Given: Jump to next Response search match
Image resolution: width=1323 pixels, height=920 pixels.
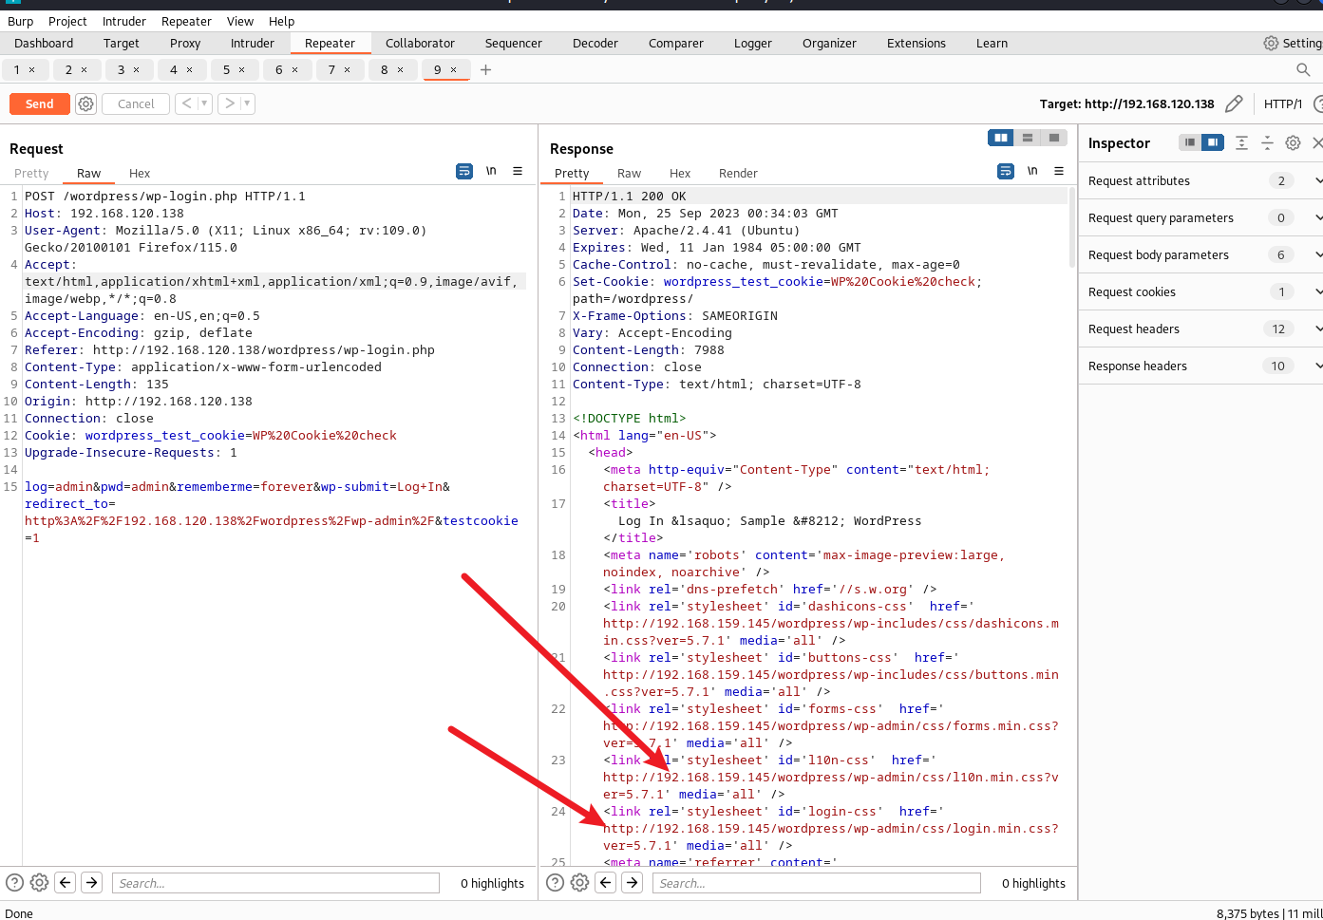Looking at the screenshot, I should (633, 882).
